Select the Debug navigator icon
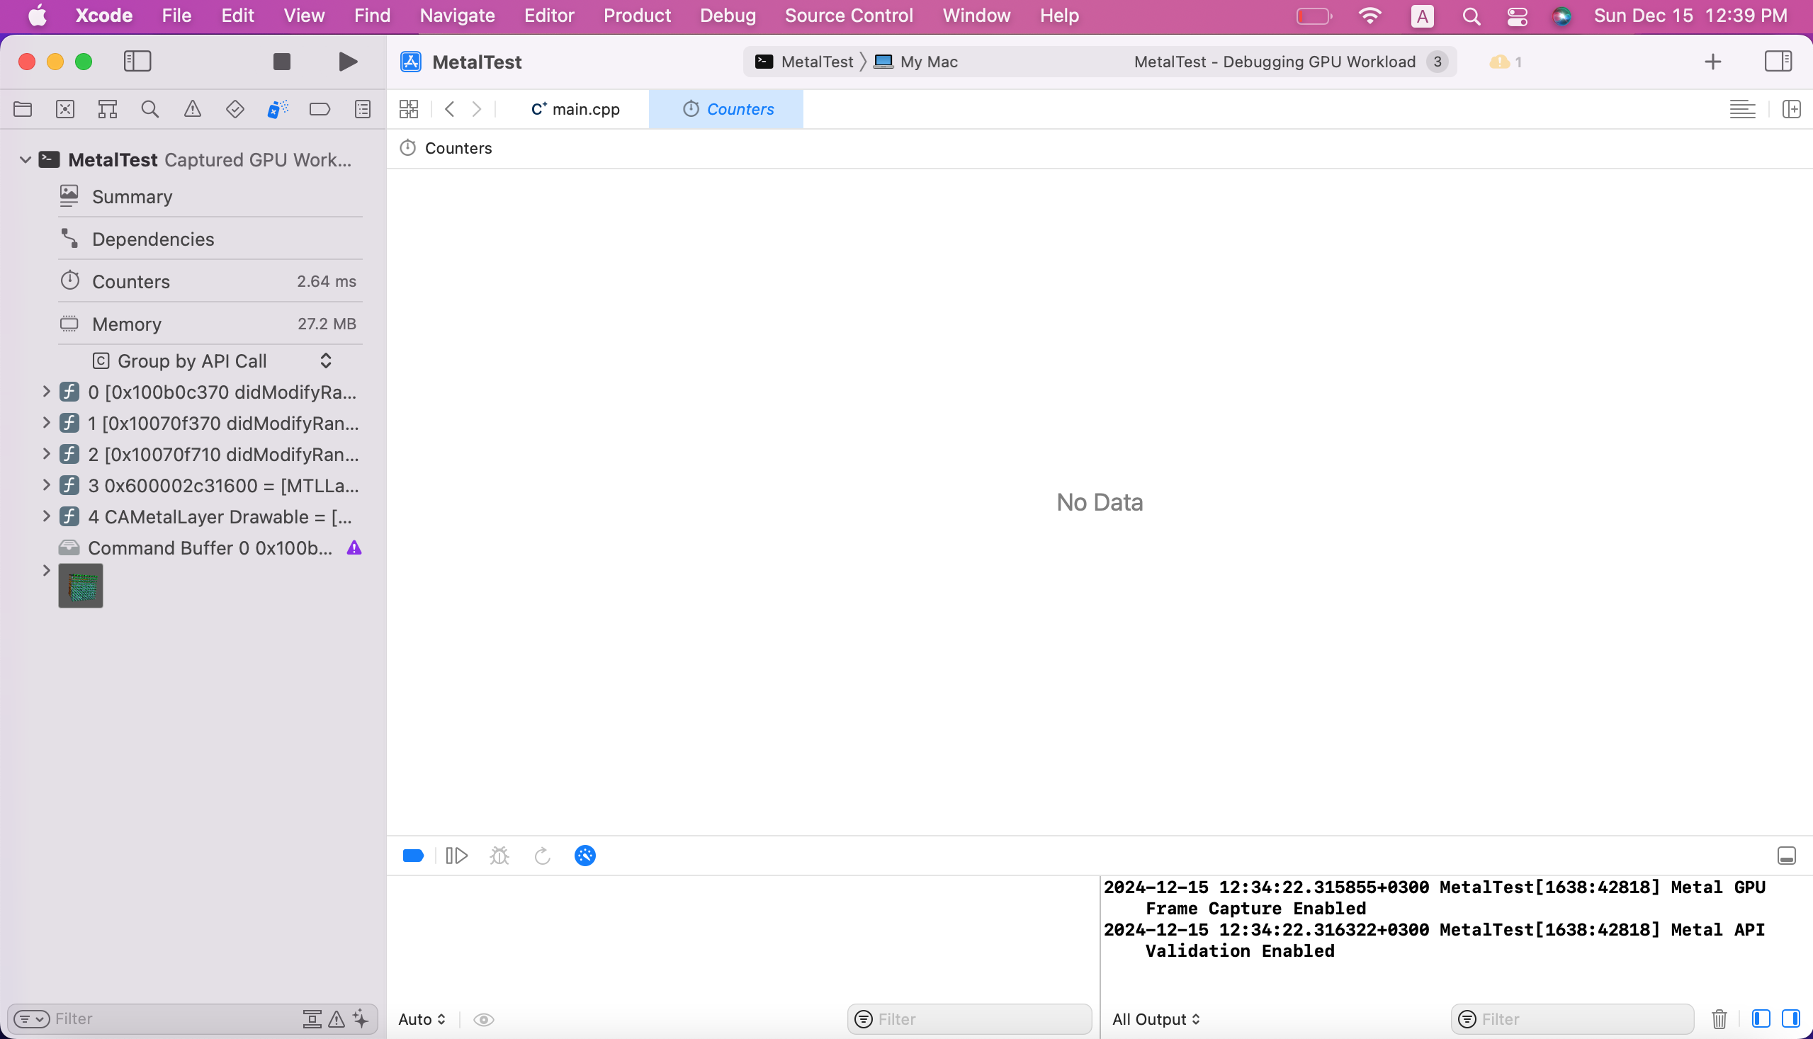The height and width of the screenshot is (1039, 1813). pyautogui.click(x=278, y=109)
